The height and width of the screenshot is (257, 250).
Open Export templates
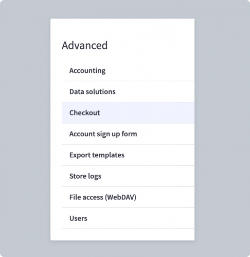click(128, 155)
